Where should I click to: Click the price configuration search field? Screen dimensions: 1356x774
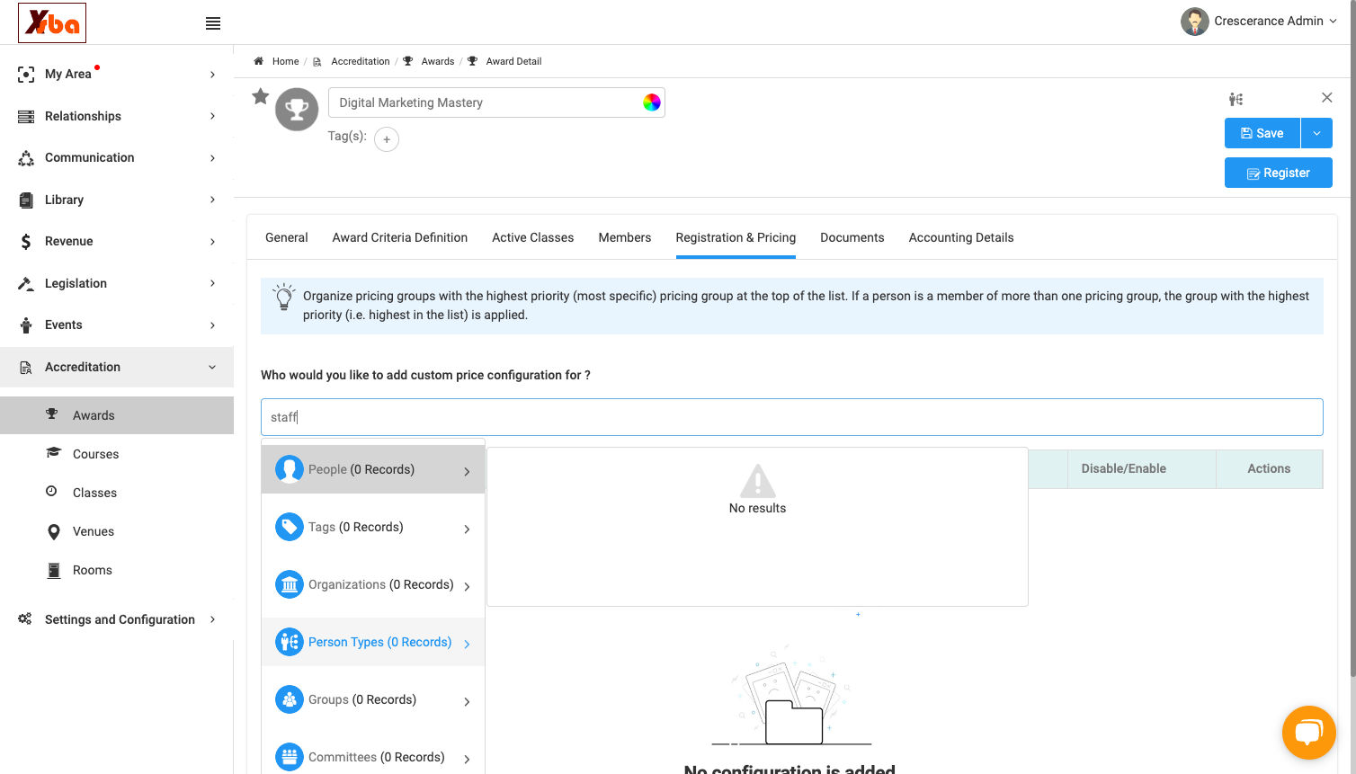pos(792,417)
